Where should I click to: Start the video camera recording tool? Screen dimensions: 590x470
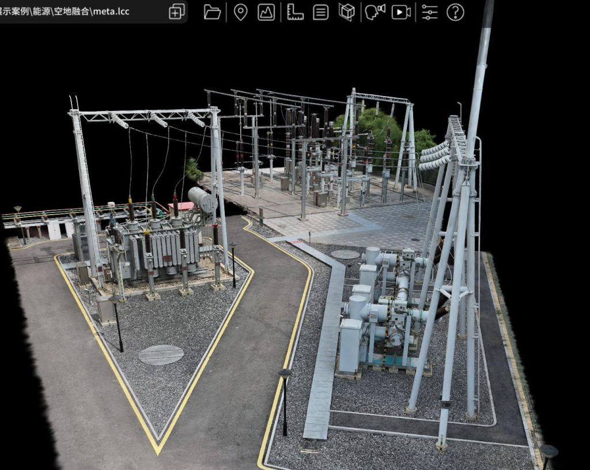[401, 12]
